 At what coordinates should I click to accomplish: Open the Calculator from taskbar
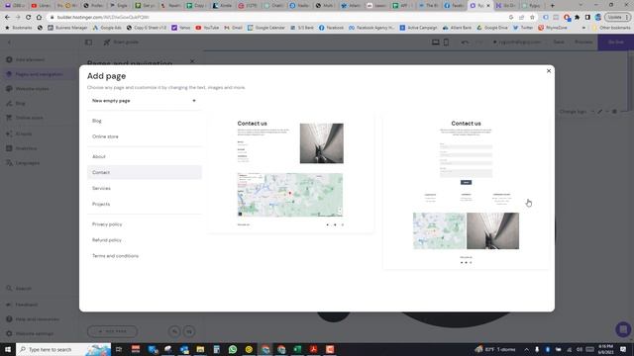pos(216,349)
